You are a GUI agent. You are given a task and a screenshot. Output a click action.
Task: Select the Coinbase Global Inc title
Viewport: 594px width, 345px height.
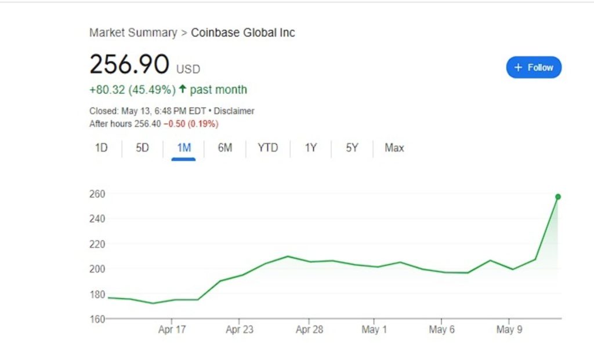(x=243, y=33)
